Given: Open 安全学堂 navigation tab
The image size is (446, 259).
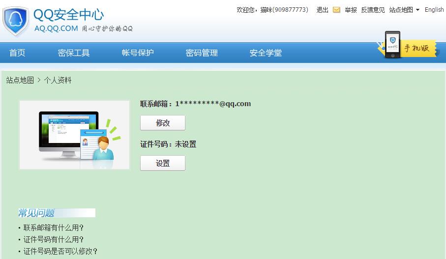Looking at the screenshot, I should pos(266,53).
